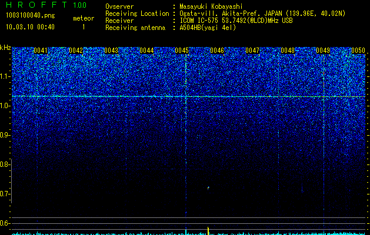Click the Receiver field label
370x235 pixels.
119,21
